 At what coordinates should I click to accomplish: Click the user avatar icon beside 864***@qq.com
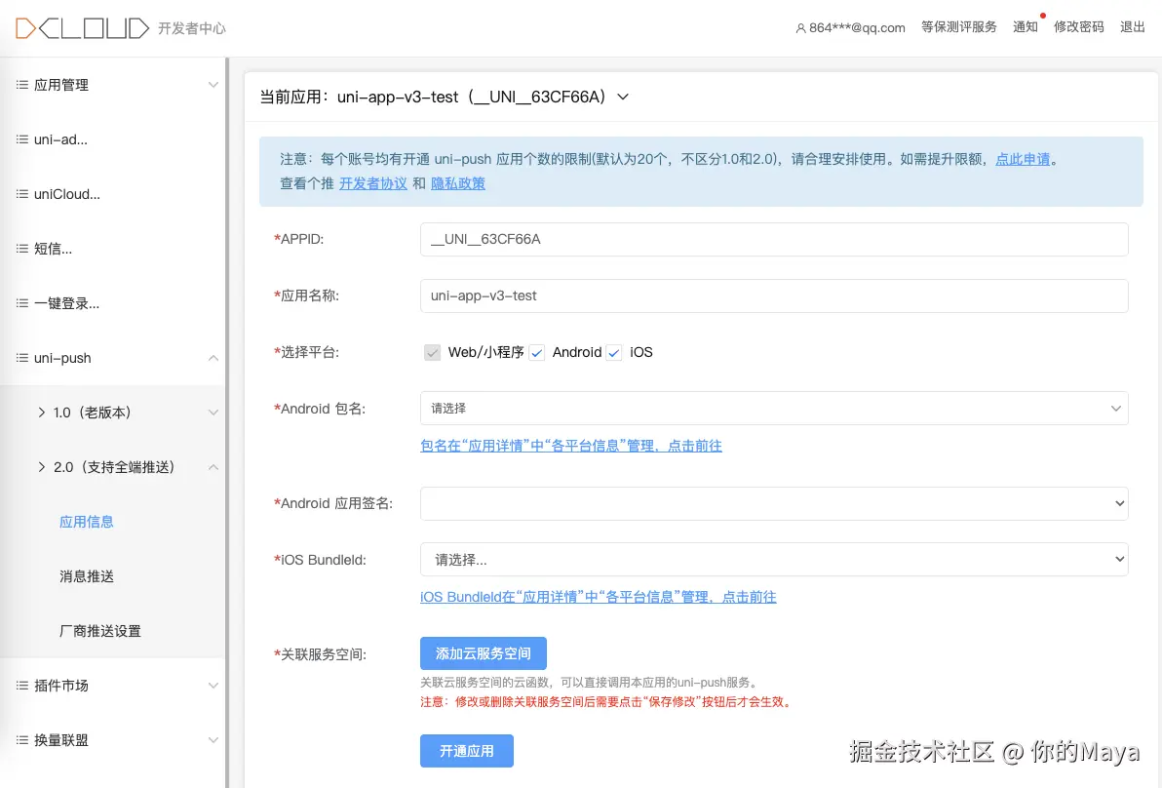(x=800, y=28)
